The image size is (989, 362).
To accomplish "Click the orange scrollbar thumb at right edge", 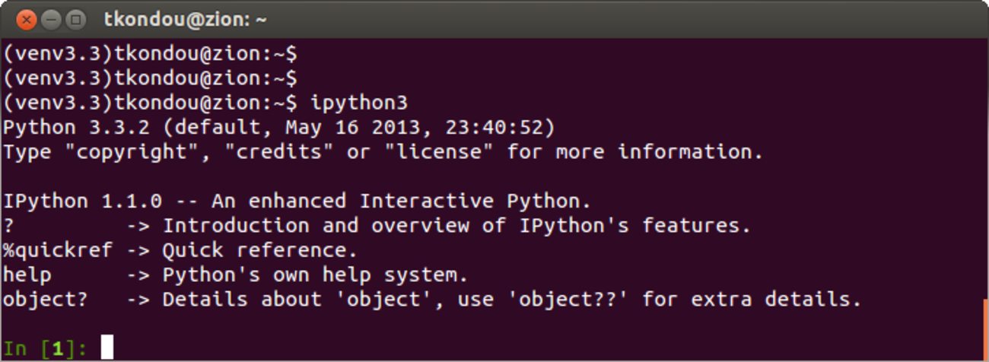I will 986,328.
